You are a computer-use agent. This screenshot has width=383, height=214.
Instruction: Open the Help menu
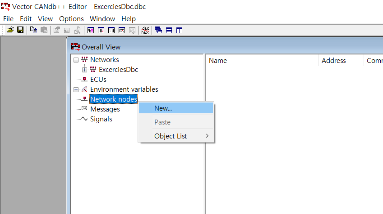click(129, 19)
